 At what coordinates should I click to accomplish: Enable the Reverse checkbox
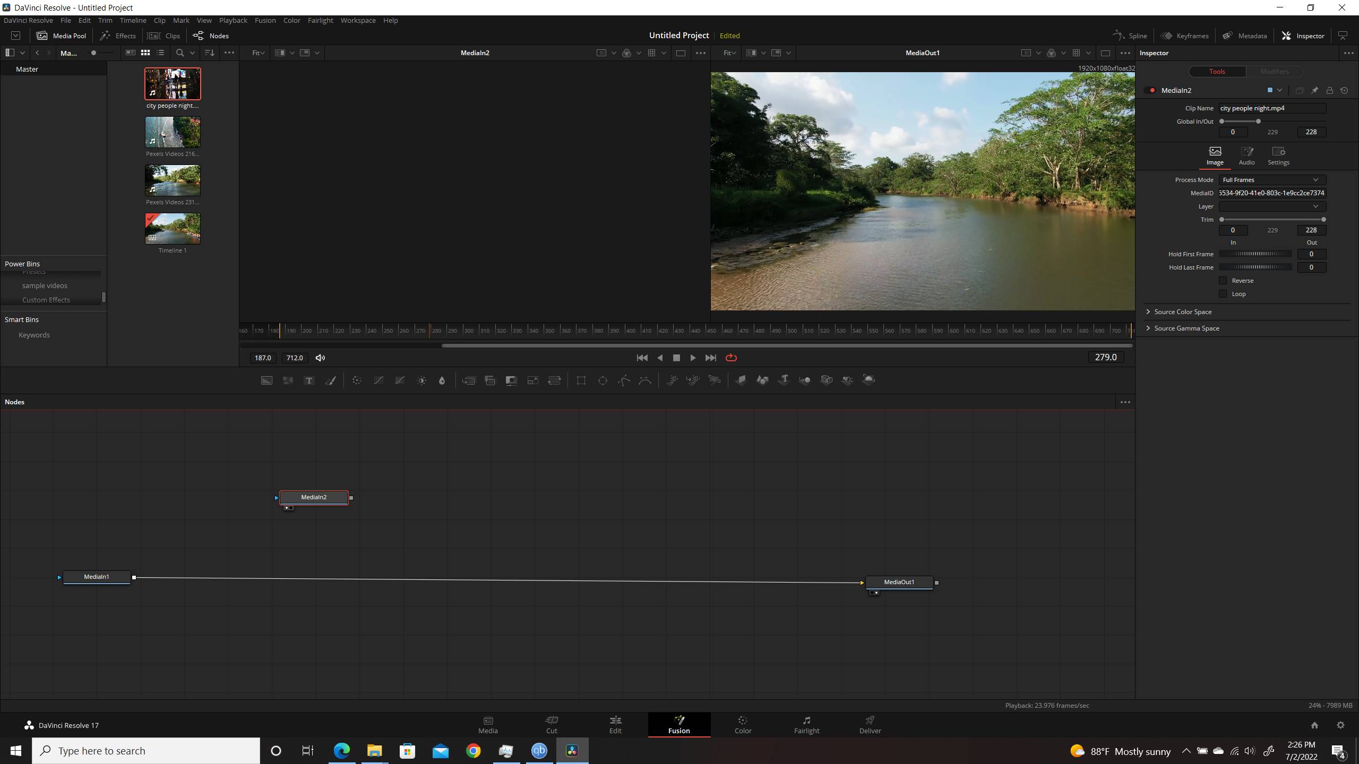coord(1223,281)
